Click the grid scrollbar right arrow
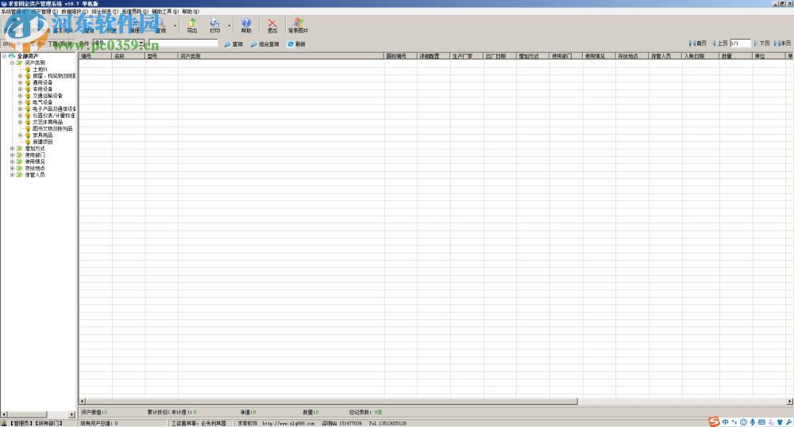 [790, 401]
